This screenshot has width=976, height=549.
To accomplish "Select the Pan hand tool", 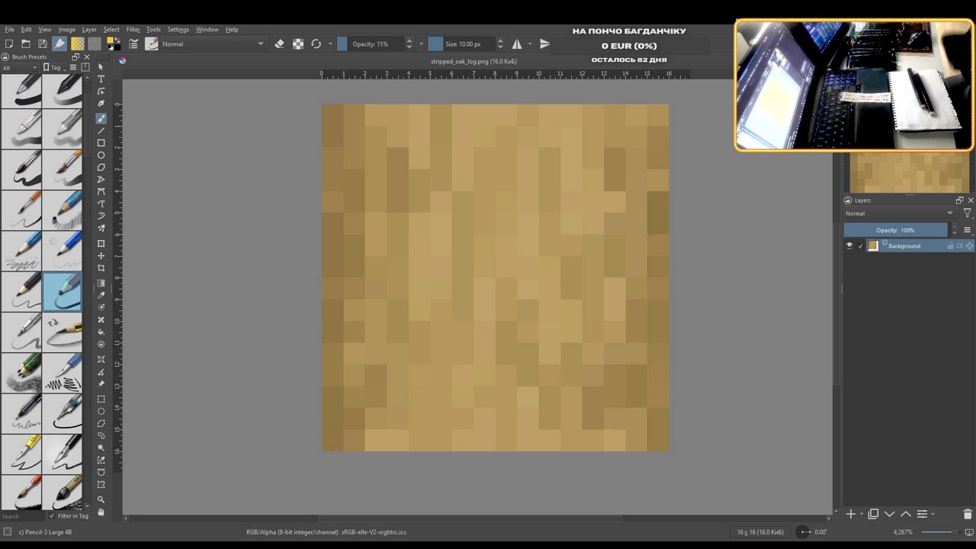I will point(101,512).
